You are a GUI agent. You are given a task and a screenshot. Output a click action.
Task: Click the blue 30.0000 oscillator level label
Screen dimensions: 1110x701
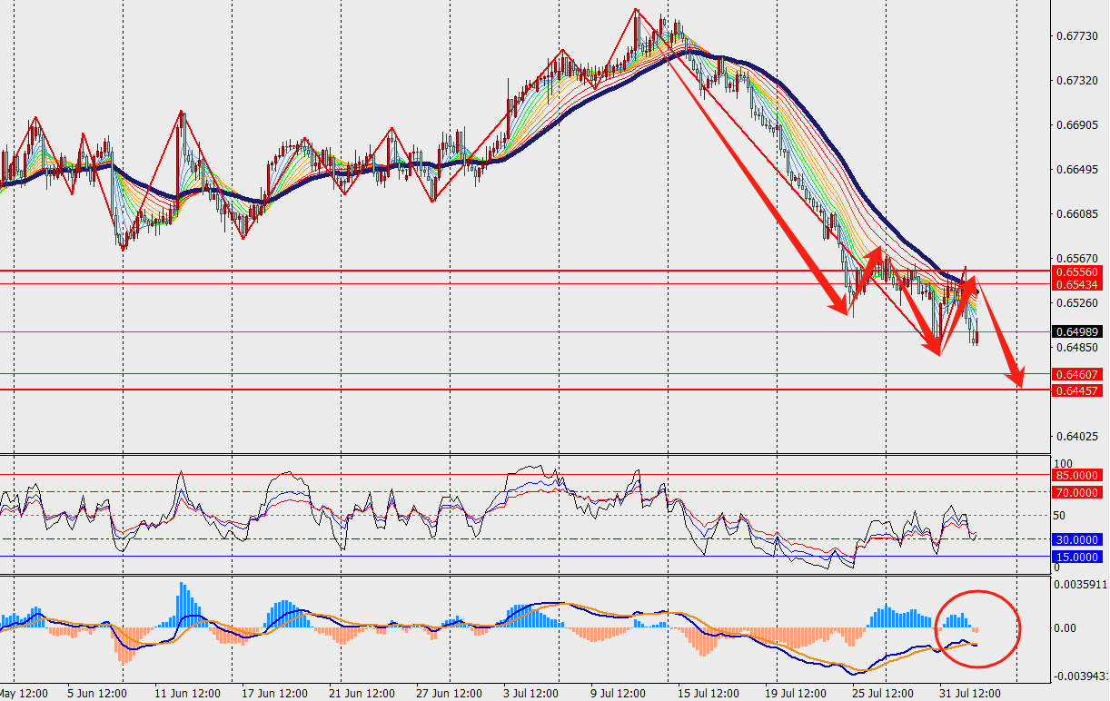[1076, 539]
